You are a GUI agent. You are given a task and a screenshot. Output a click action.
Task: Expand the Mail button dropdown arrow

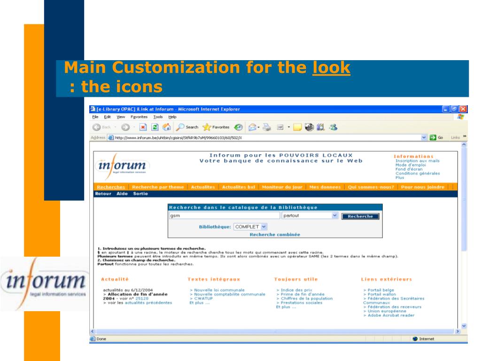coord(259,127)
